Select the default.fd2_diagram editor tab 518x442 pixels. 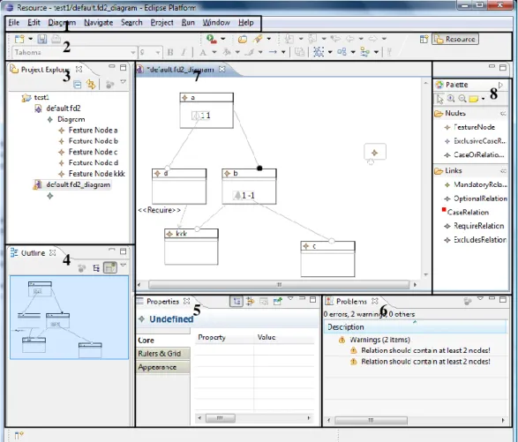point(181,70)
